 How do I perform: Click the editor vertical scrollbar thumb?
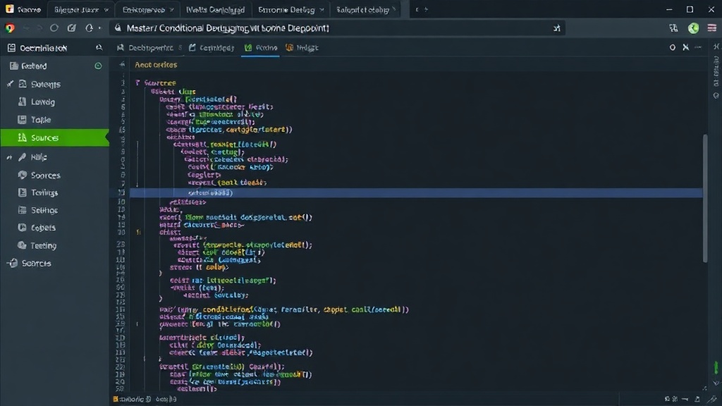(705, 198)
